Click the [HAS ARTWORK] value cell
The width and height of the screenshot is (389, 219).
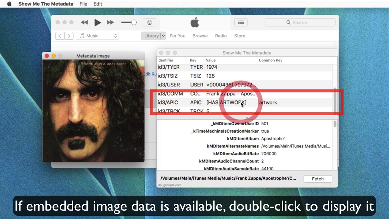(226, 103)
